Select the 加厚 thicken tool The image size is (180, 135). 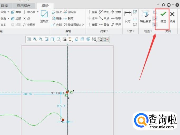16,18
